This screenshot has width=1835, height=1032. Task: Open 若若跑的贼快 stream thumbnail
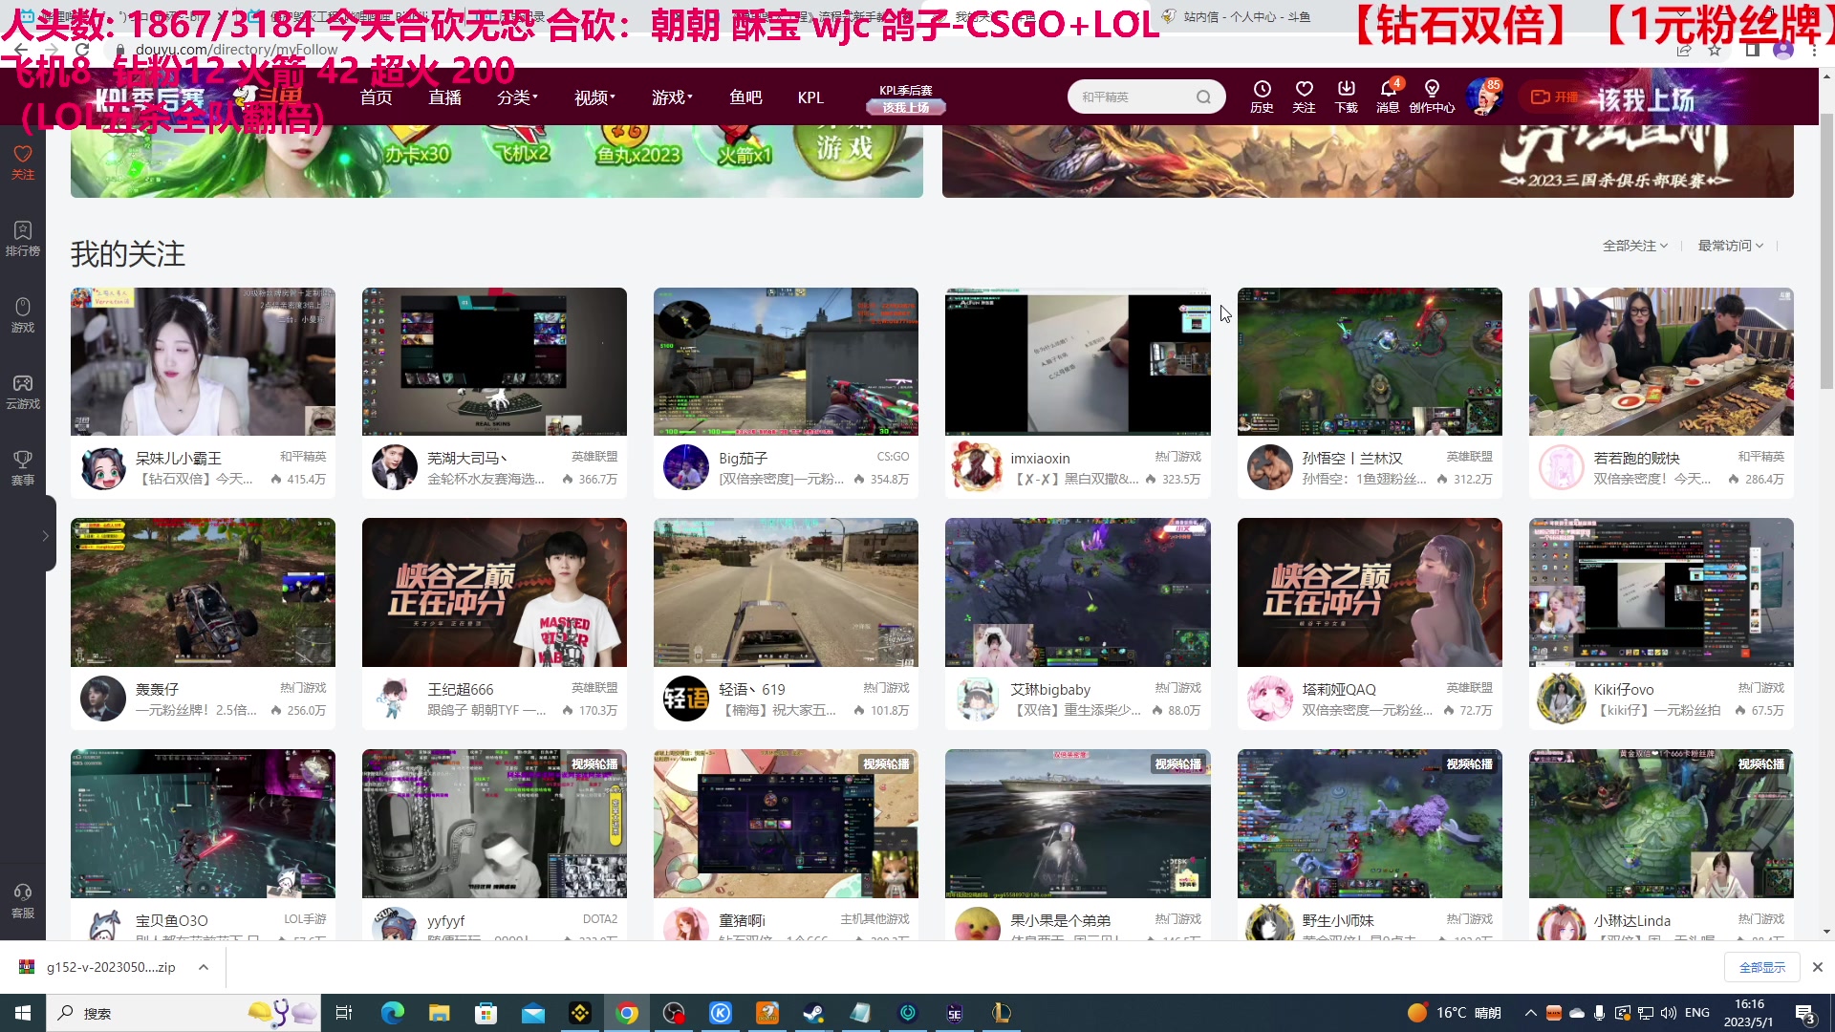1661,362
